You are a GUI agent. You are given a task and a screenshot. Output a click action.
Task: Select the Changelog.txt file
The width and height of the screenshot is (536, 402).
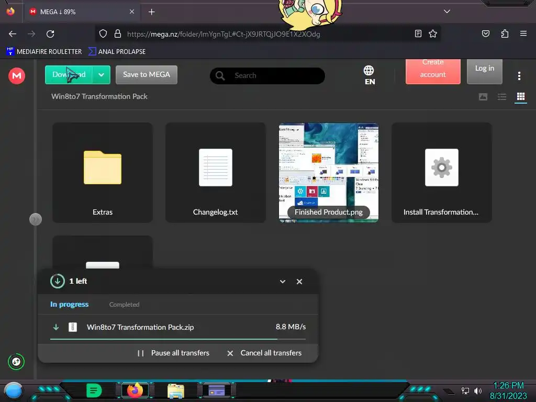point(215,173)
